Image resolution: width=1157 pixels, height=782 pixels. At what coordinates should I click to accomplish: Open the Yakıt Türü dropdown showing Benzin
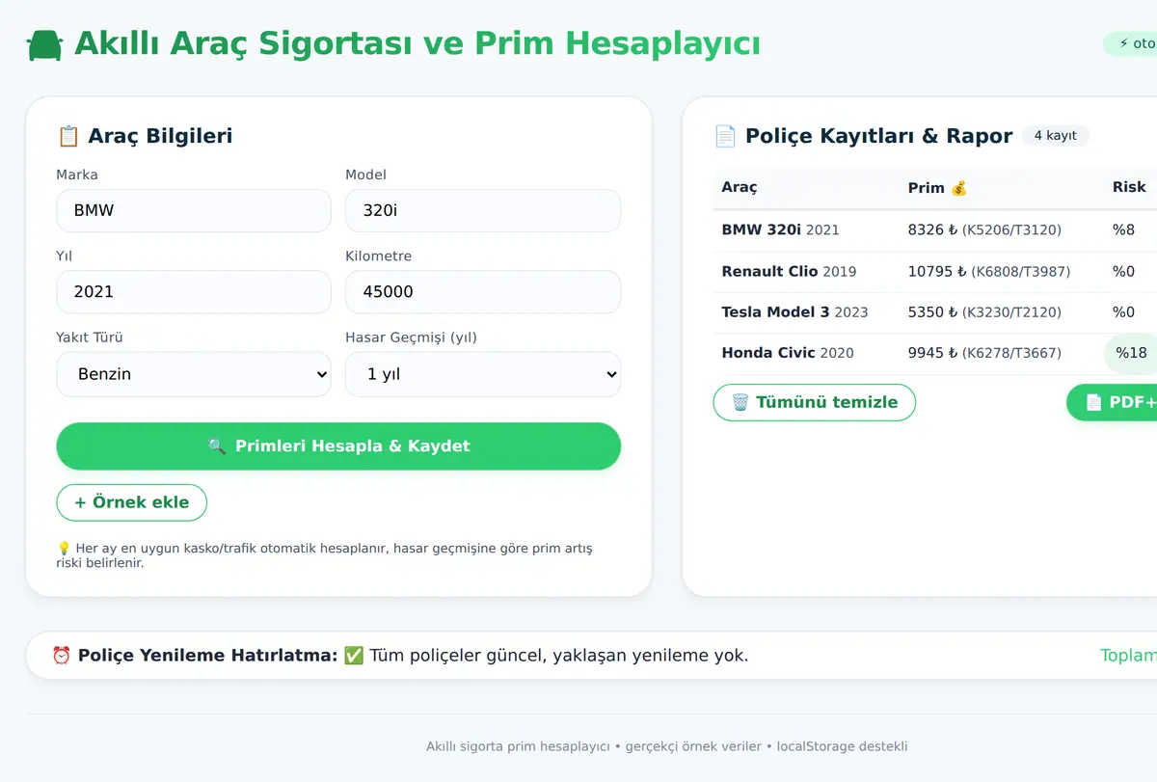(x=194, y=374)
